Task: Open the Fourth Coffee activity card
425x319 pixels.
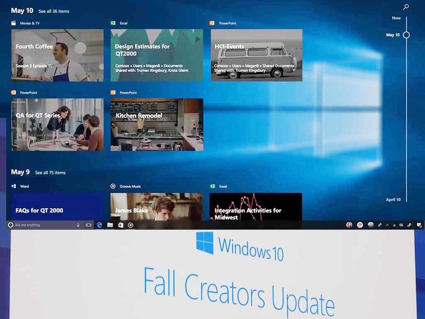Action: pyautogui.click(x=57, y=55)
